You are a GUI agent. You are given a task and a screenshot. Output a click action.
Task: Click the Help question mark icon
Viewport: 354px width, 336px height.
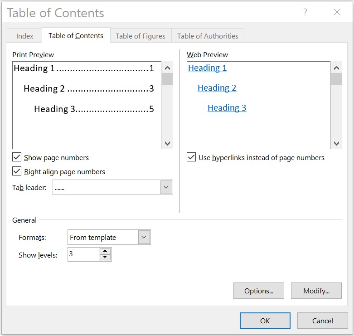[306, 13]
